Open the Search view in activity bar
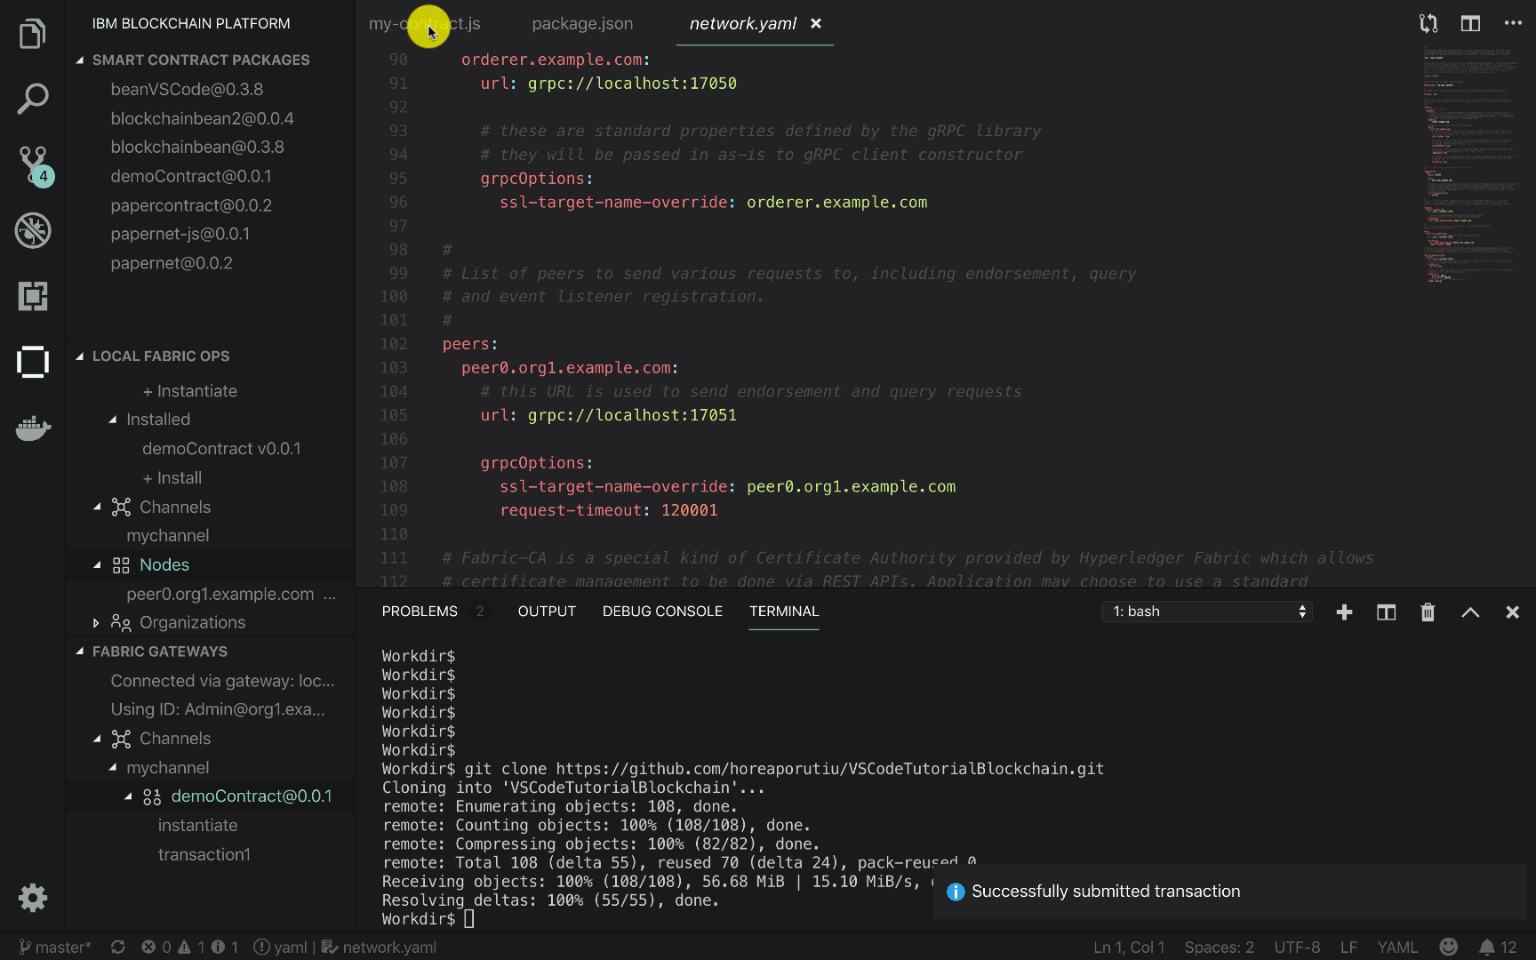 (33, 99)
